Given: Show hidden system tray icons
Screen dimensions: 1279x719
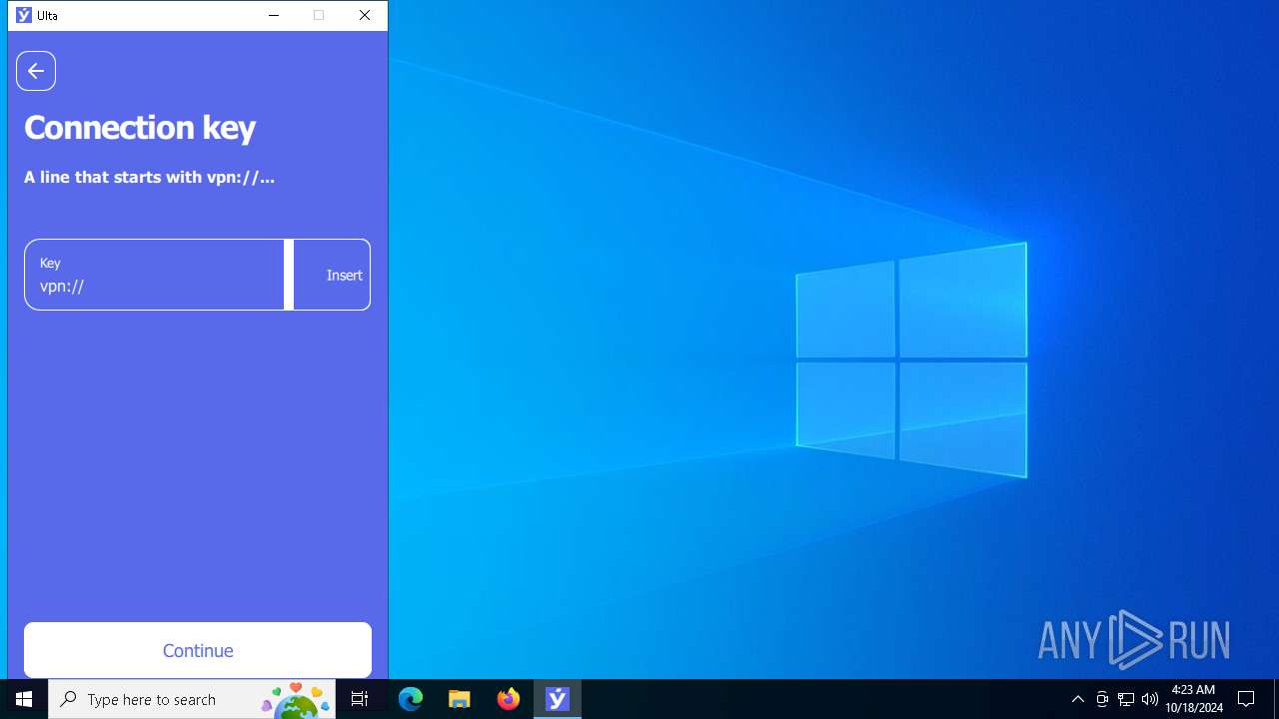Looking at the screenshot, I should point(1077,699).
